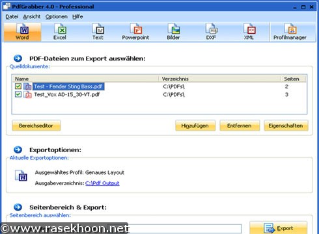
Task: Click page count 2 in Seiten column
Action: coord(286,86)
